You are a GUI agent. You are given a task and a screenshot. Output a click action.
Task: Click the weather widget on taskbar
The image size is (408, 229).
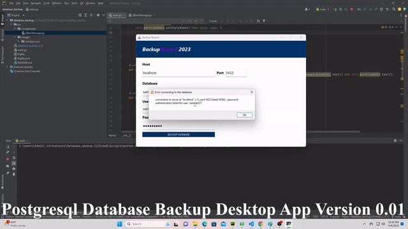(x=15, y=224)
